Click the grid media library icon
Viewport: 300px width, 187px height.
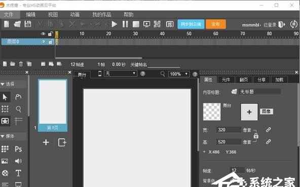[x=5, y=149]
